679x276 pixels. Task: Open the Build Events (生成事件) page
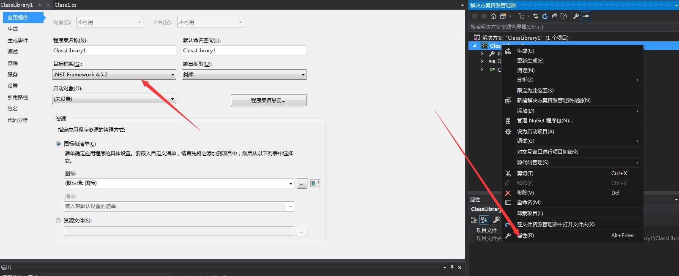[x=18, y=41]
